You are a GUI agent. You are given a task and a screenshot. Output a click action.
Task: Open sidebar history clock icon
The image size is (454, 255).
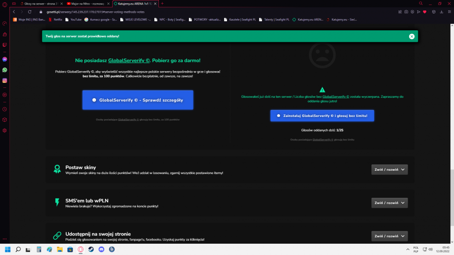5,109
